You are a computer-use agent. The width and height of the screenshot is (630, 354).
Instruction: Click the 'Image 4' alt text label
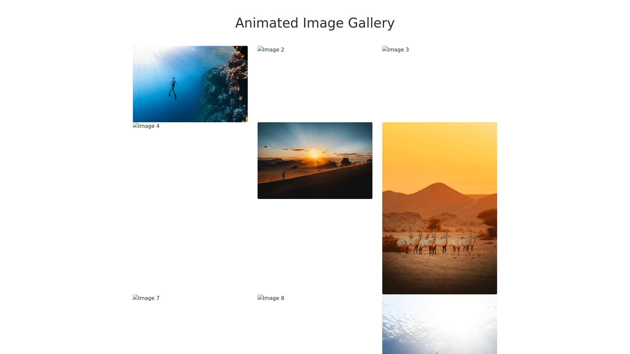[x=149, y=126]
